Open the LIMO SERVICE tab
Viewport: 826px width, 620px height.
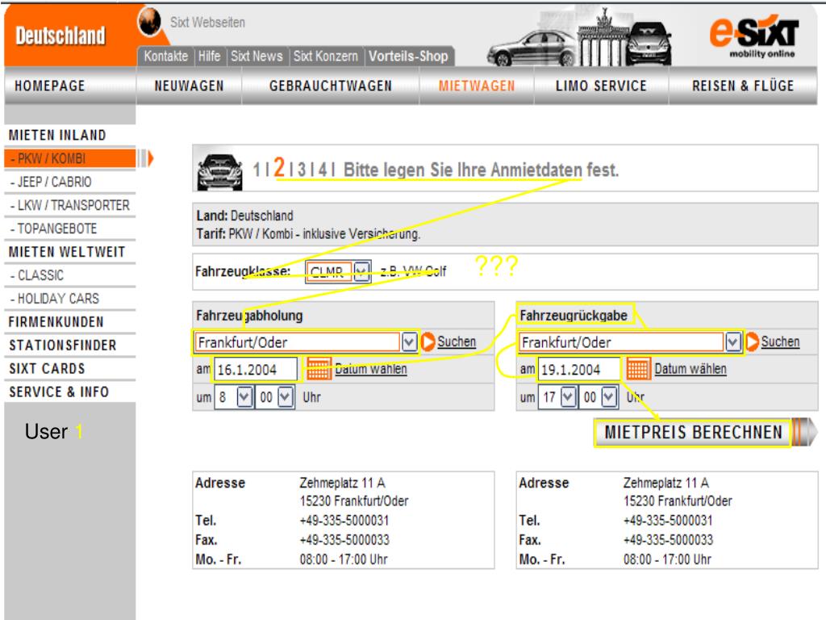coord(601,86)
